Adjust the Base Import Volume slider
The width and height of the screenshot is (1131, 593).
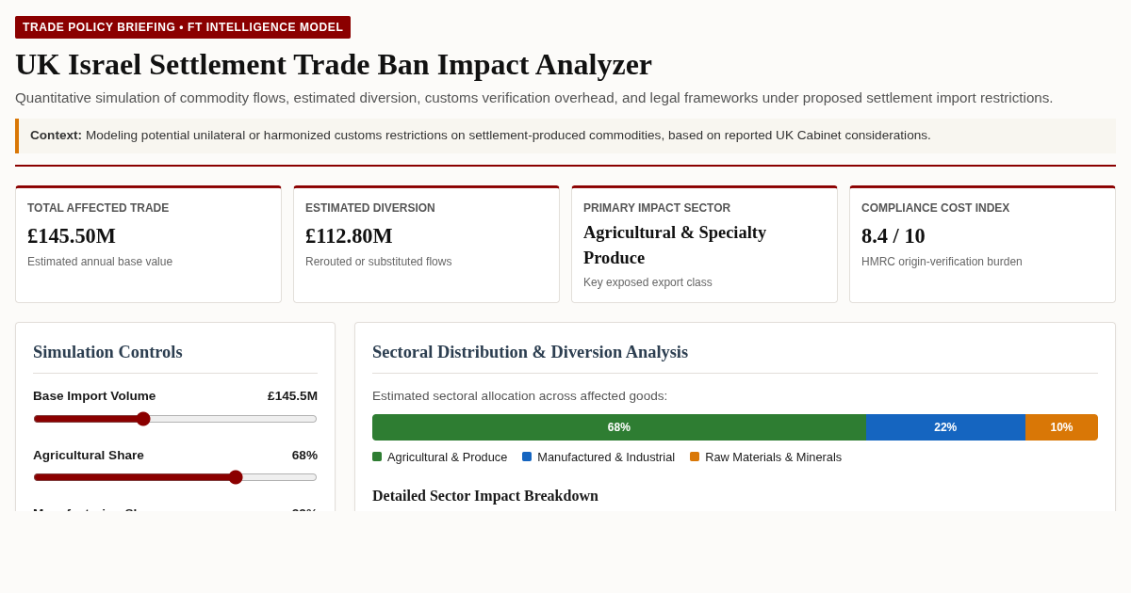point(175,419)
